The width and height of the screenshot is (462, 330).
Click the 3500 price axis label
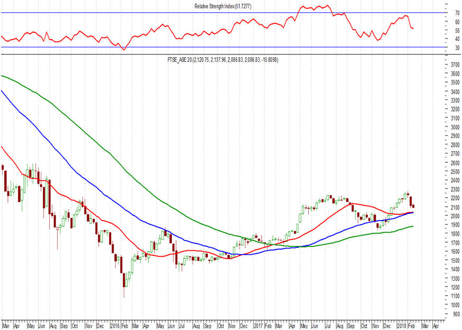click(455, 82)
